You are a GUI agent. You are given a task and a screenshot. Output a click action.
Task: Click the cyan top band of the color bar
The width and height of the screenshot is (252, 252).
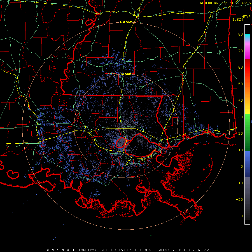tap(247, 37)
